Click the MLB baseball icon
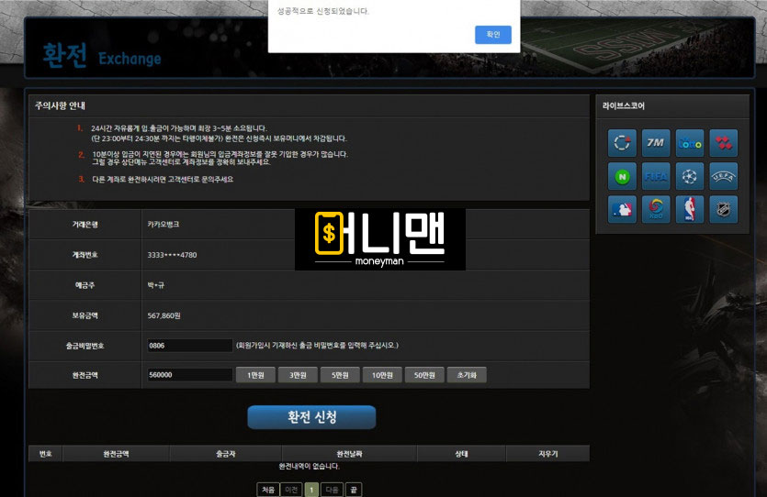Screen dimensions: 767x497 click(622, 210)
